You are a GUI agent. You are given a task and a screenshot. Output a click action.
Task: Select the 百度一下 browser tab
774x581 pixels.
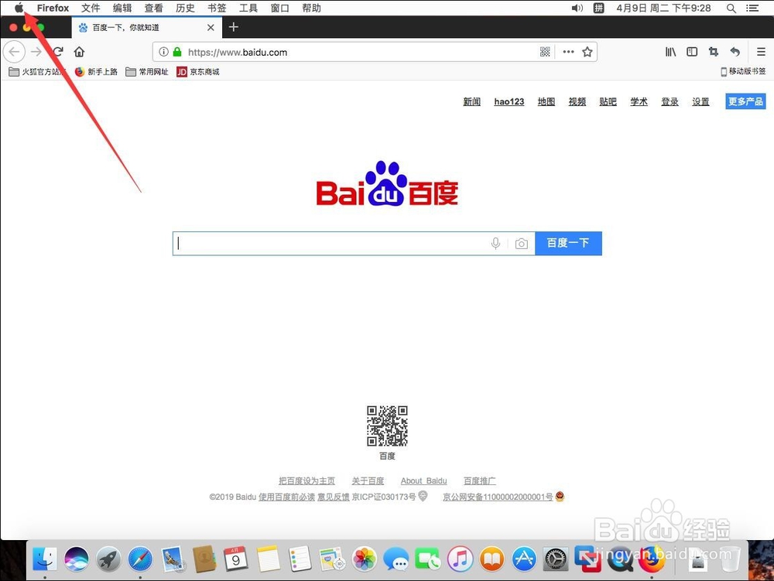click(146, 28)
